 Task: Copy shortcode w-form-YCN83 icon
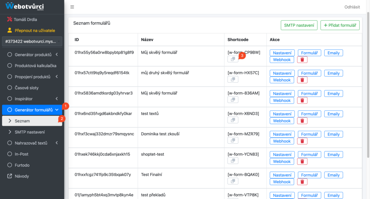(233, 161)
